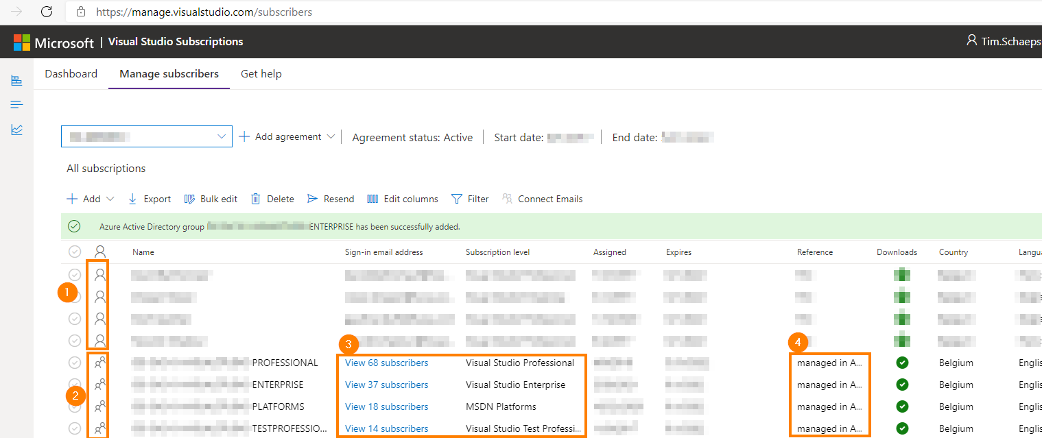Click the Delete trash can button
Viewport: 1042px width, 438px height.
click(x=272, y=199)
